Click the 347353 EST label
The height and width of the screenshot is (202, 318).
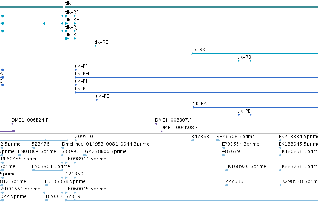200,137
